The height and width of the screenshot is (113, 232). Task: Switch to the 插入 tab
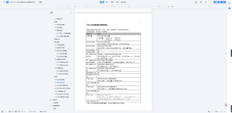click(x=107, y=2)
